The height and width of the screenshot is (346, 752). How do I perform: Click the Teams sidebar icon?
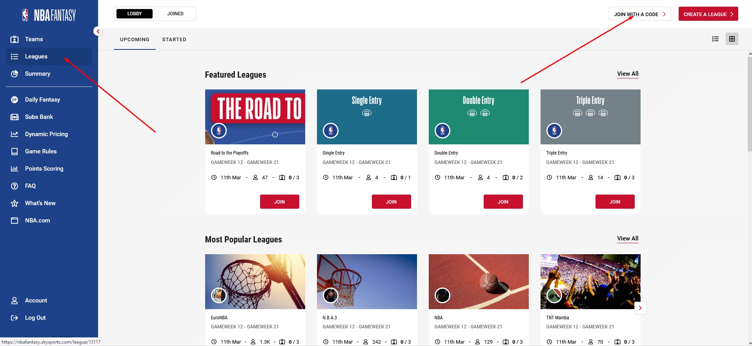tap(15, 39)
